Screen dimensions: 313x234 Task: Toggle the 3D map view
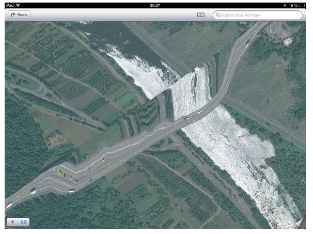pos(24,222)
